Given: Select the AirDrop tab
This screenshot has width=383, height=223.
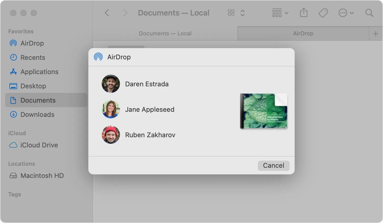Looking at the screenshot, I should tap(303, 33).
